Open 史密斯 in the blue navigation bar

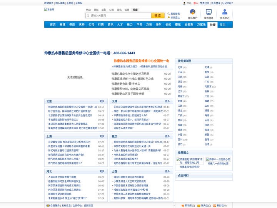(x=189, y=25)
